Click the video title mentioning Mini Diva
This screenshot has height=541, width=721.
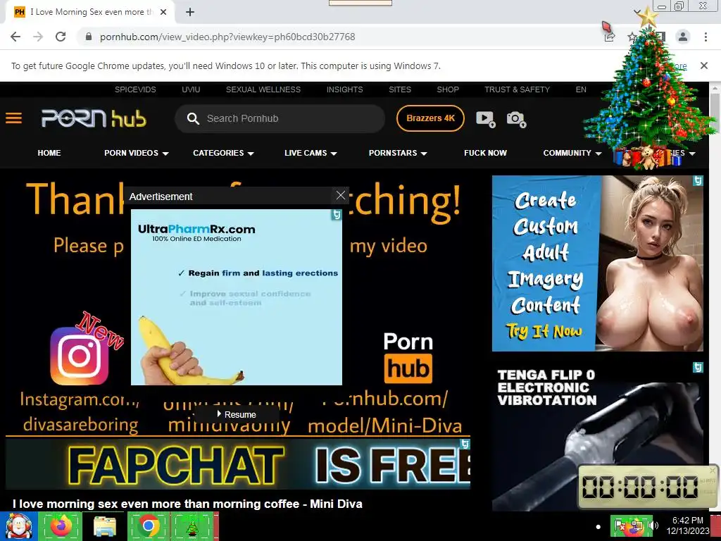click(187, 504)
